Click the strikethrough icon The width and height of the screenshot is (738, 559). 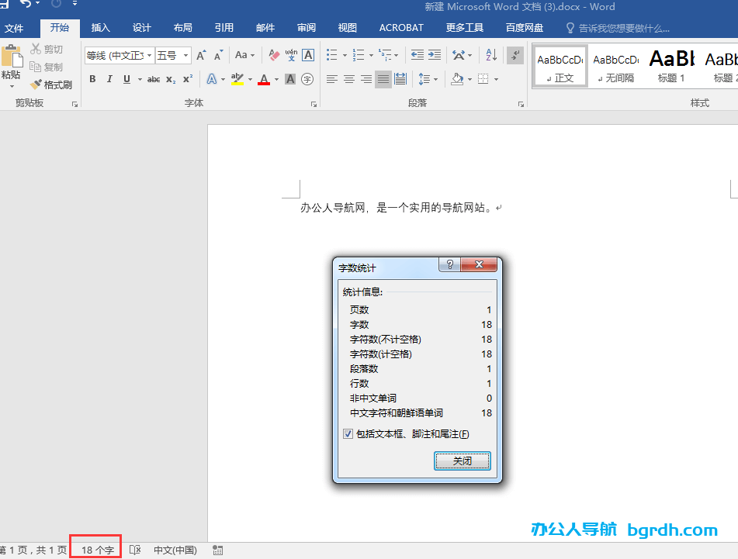[x=154, y=79]
